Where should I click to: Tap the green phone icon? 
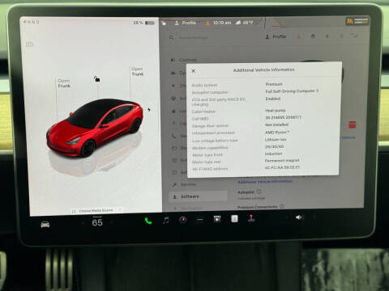(x=148, y=221)
